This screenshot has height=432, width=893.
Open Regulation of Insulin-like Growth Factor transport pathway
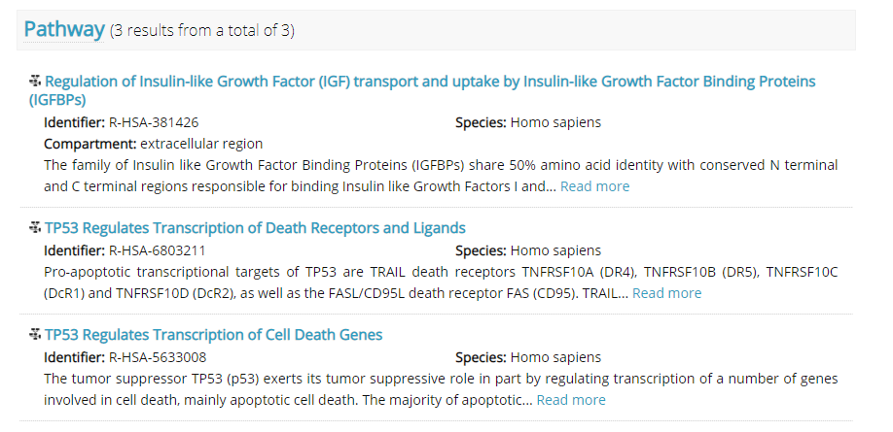coord(430,82)
